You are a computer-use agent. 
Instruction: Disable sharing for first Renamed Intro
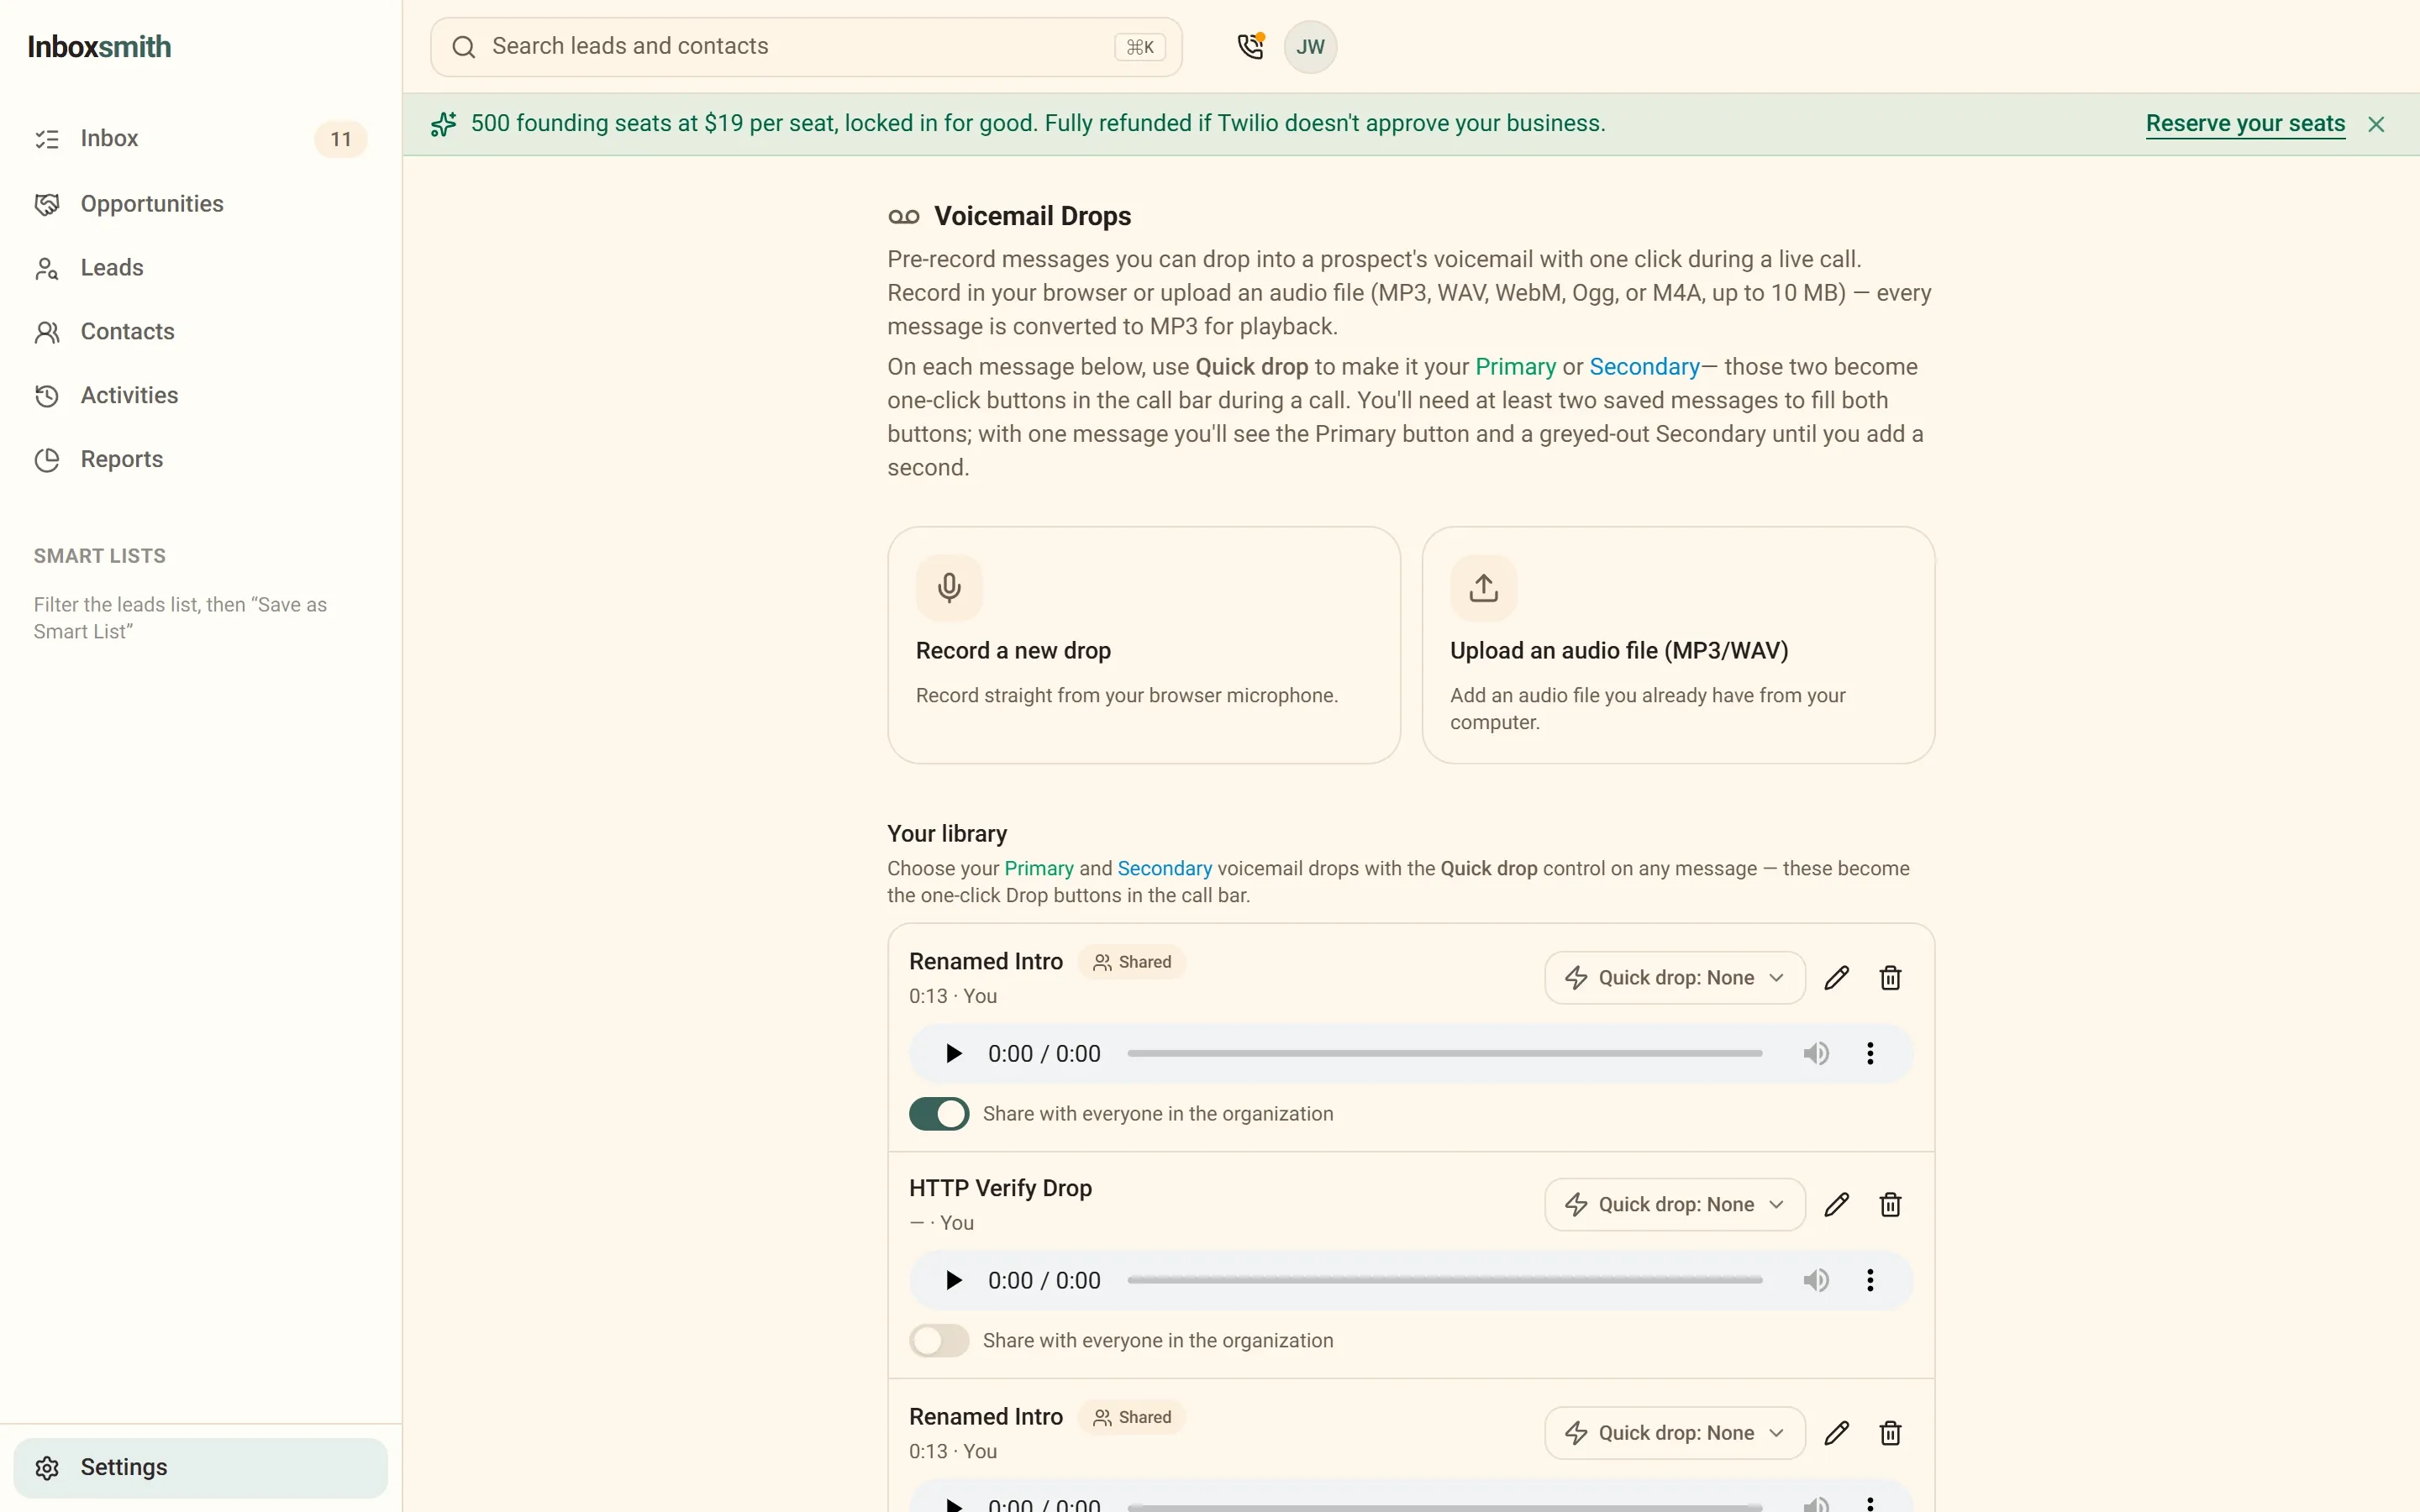tap(938, 1114)
